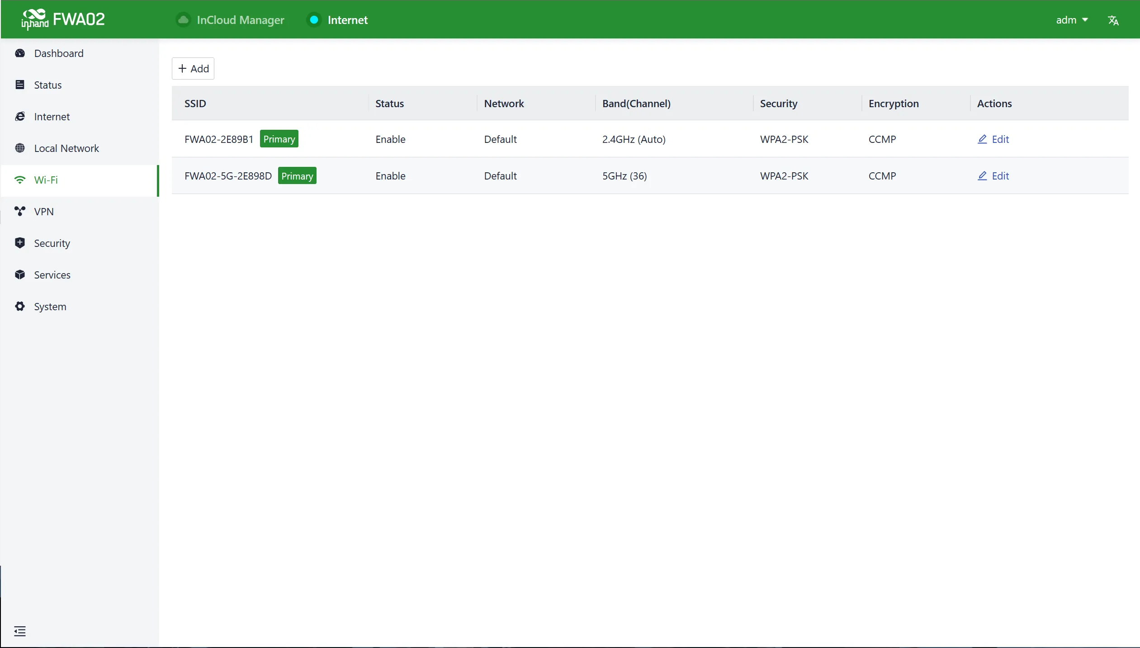The height and width of the screenshot is (648, 1140).
Task: Click the Primary badge on 5G SSID
Action: click(297, 176)
